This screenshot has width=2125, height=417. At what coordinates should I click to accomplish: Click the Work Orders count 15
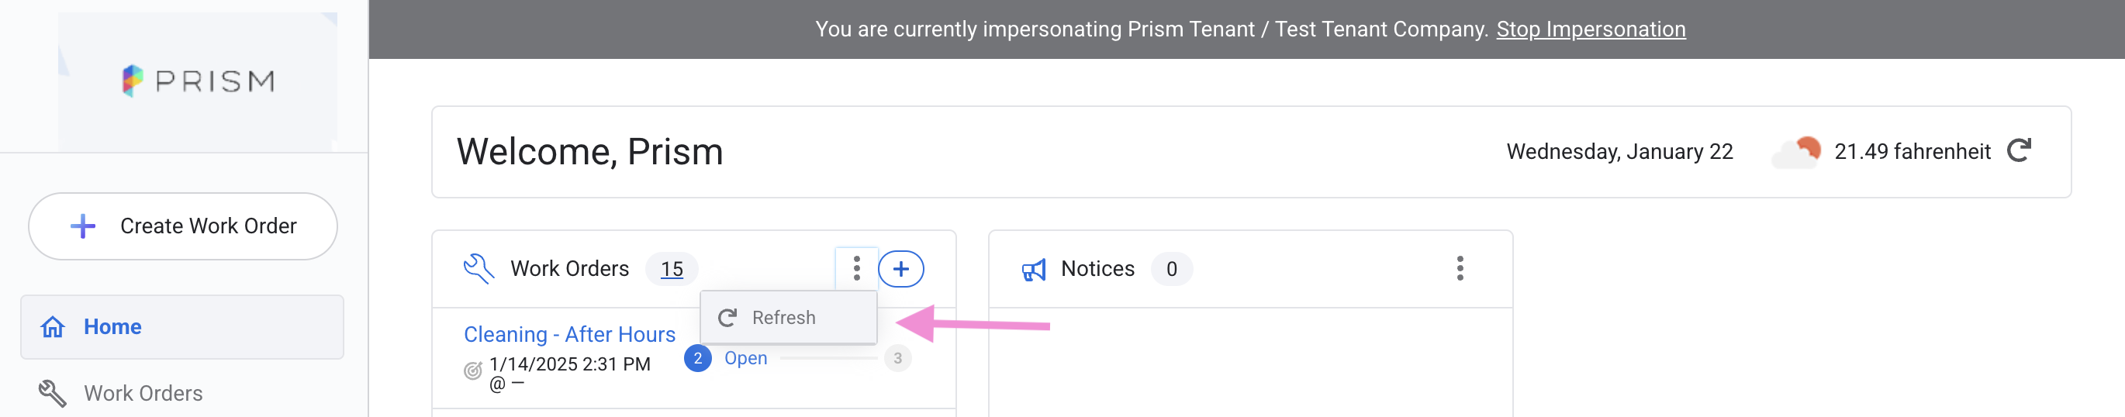[x=672, y=270]
